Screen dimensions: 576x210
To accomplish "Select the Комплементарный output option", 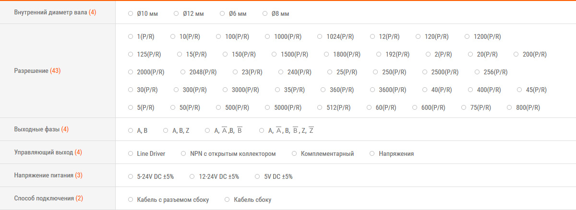I will (x=294, y=154).
